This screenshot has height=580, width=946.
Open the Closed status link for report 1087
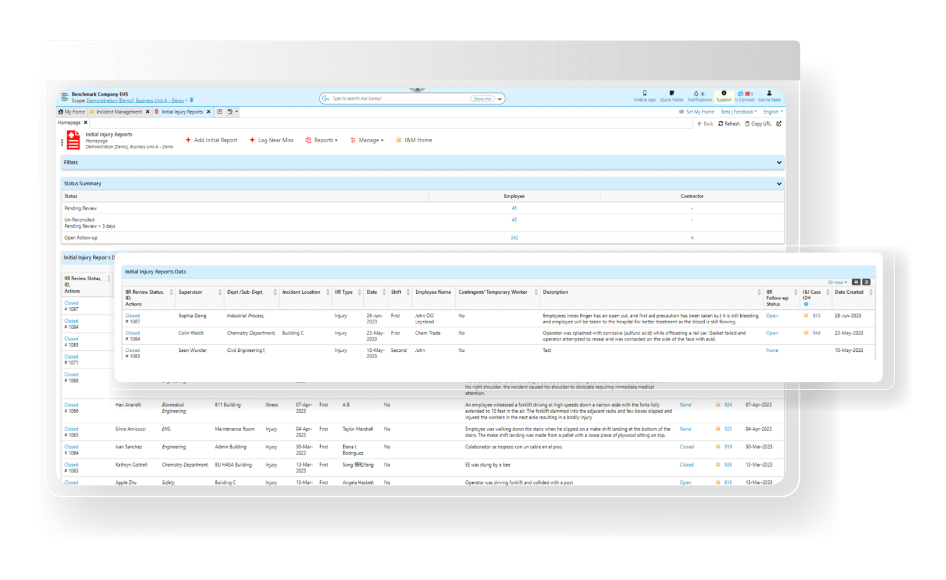point(133,316)
